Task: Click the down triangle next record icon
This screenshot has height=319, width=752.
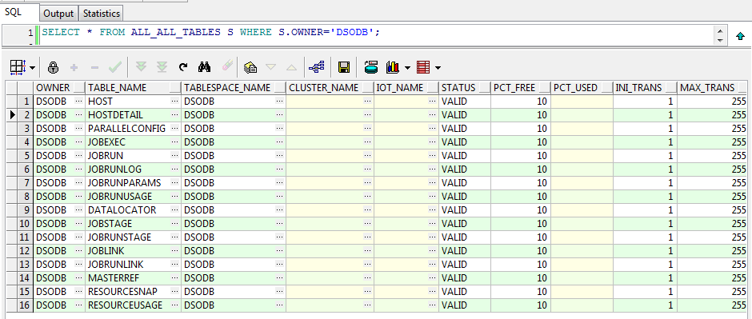Action: coord(271,67)
